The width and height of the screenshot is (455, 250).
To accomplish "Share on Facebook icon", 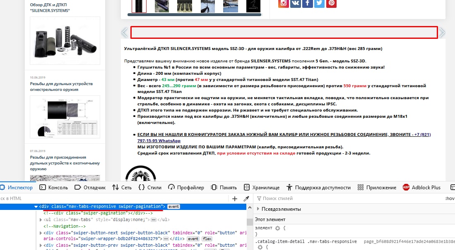I will (307, 3).
